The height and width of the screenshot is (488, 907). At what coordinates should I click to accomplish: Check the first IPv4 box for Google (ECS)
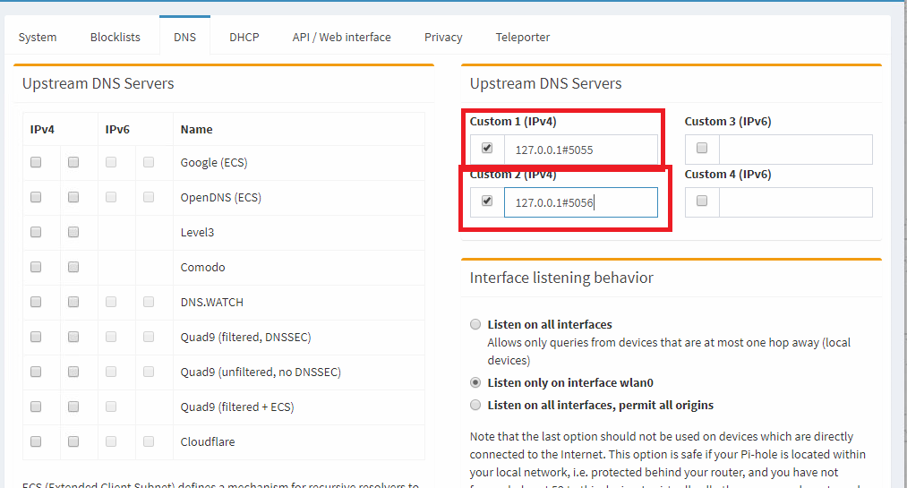(36, 162)
